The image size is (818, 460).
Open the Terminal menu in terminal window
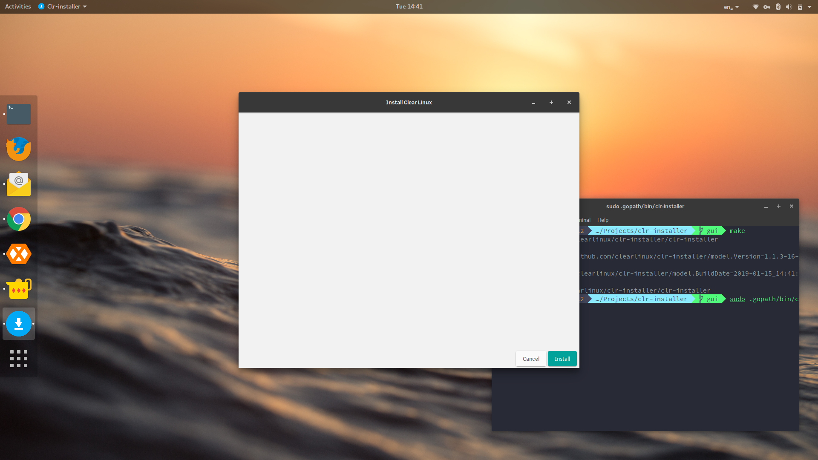tap(585, 220)
